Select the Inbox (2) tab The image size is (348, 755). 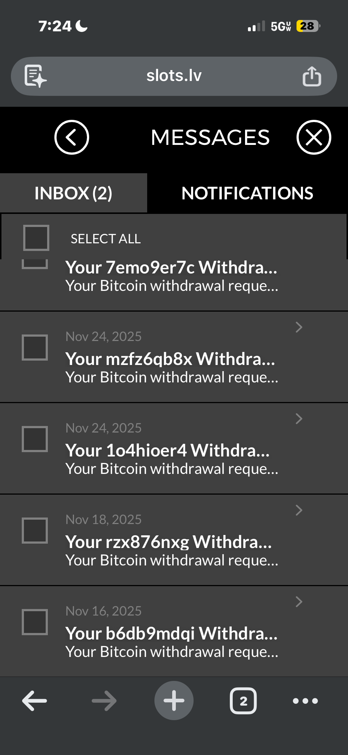73,193
